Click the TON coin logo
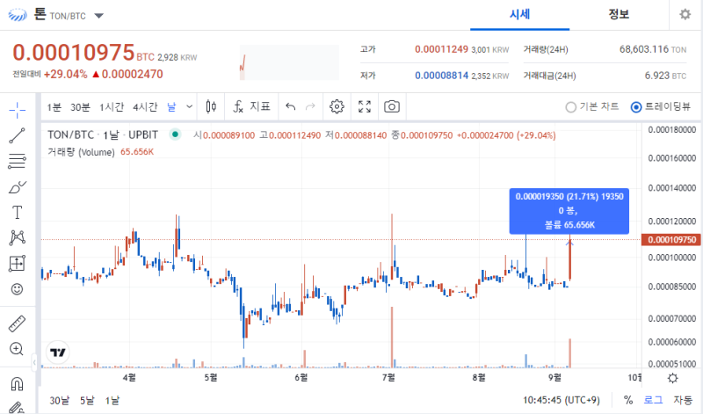 (18, 15)
